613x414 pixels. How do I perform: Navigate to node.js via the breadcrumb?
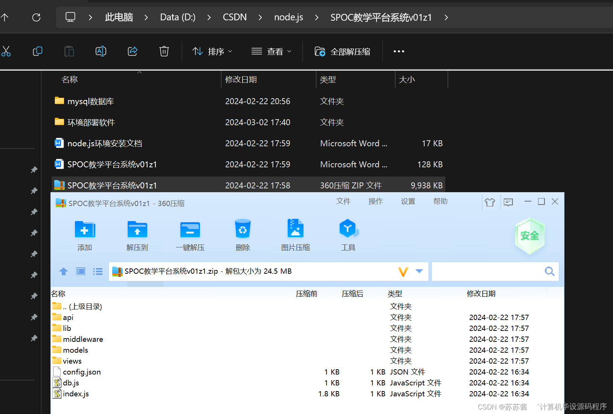click(288, 17)
